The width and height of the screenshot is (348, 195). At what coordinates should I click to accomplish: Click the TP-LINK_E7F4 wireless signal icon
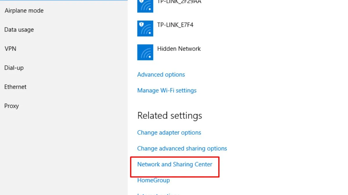[145, 28]
